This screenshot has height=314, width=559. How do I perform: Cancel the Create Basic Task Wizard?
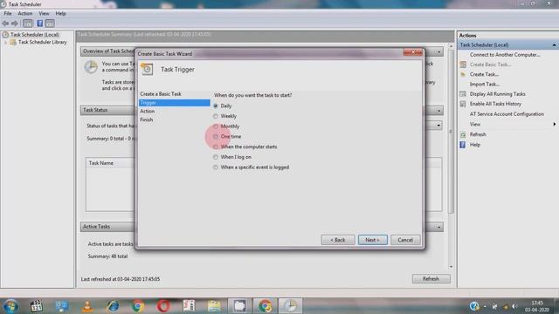pos(405,240)
